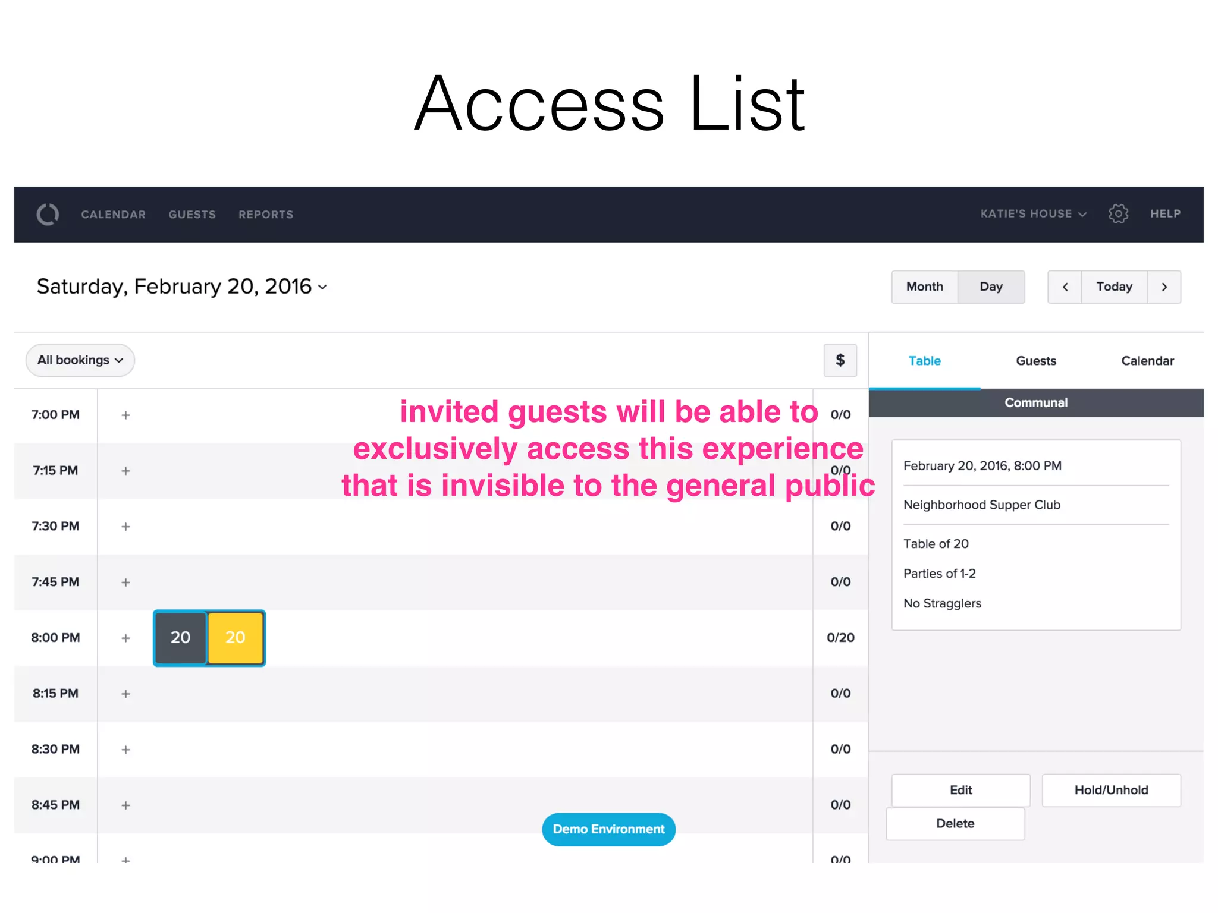The image size is (1218, 913).
Task: Add booking at 8:45 PM plus icon
Action: pos(125,805)
